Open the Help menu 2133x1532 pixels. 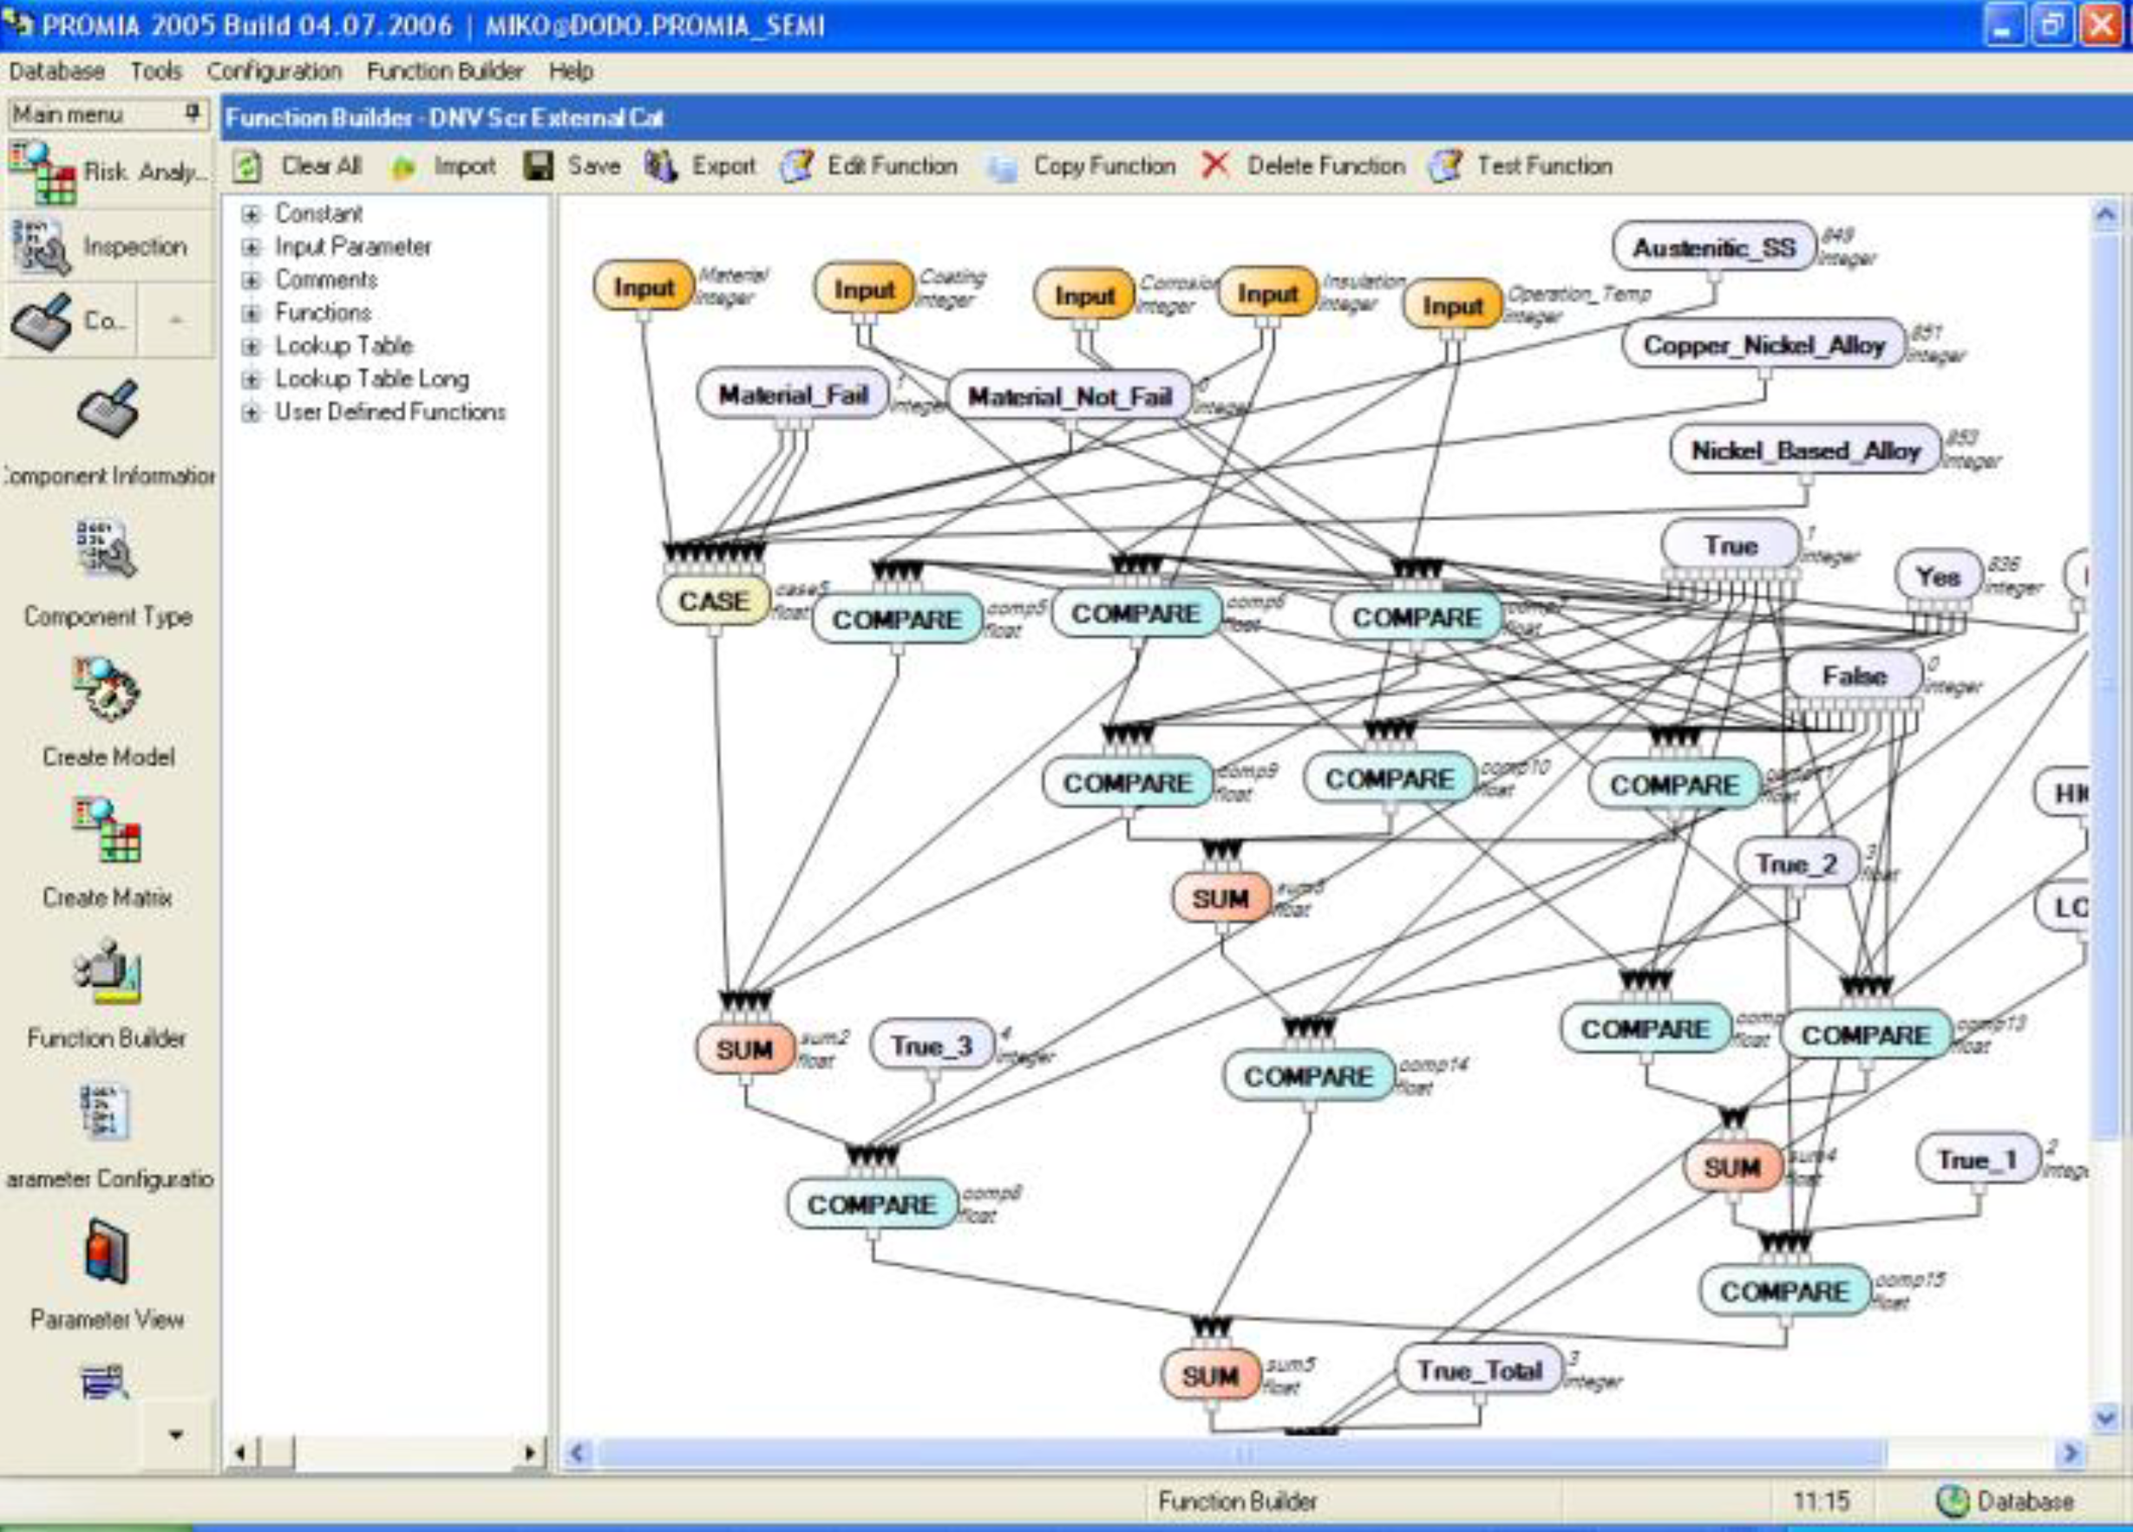pos(571,71)
